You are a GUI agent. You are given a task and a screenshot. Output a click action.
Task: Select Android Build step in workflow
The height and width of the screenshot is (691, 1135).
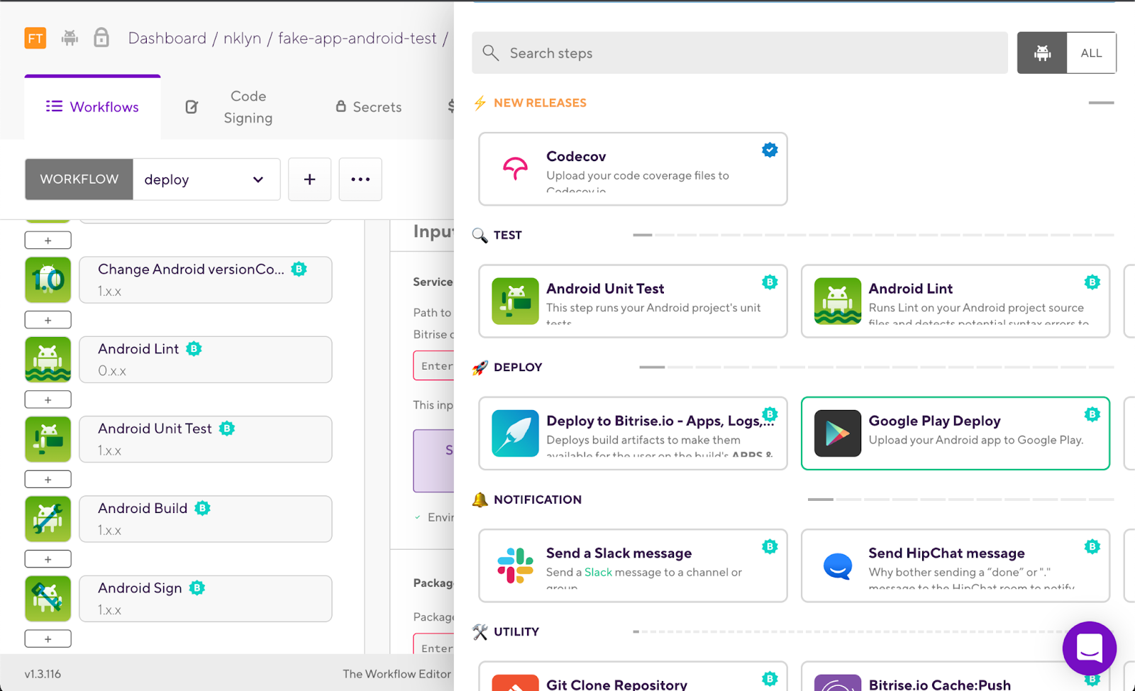click(206, 519)
